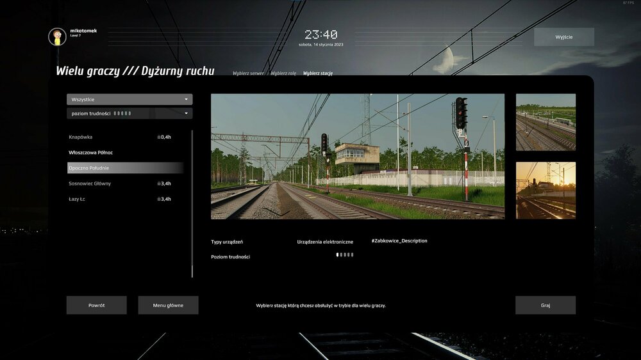
Task: Click the 0,4h time on Knapówka
Action: (166, 137)
